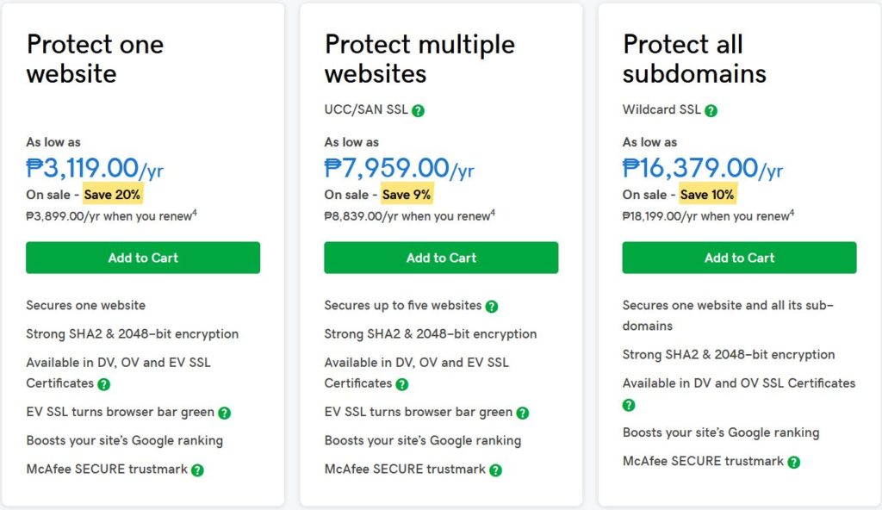Click the 'Save 20%' sale badge
The width and height of the screenshot is (882, 510).
113,195
